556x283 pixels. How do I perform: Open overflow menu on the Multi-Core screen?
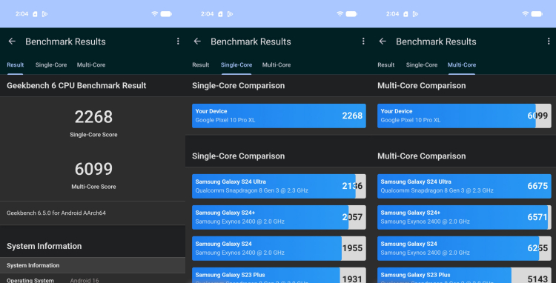(x=549, y=41)
